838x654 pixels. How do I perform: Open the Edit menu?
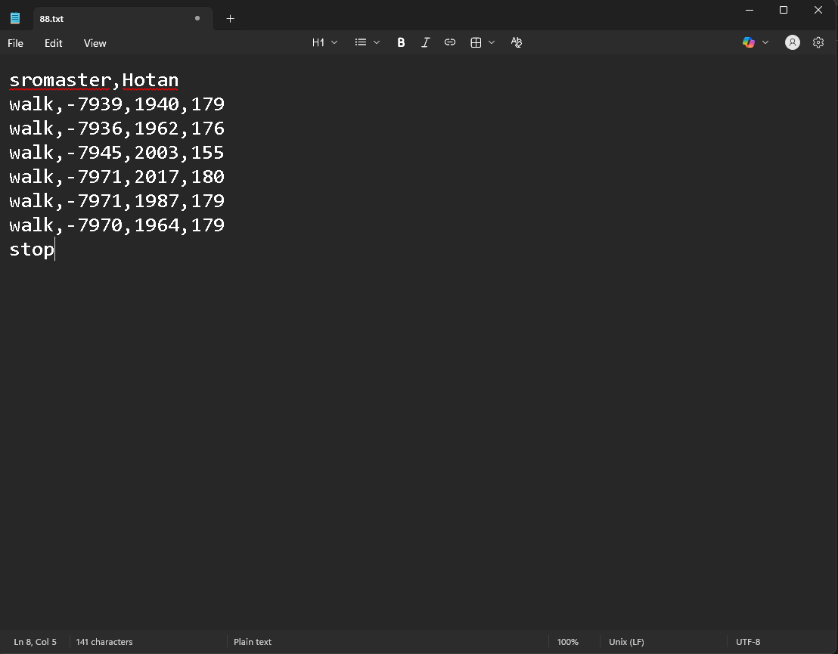pos(53,43)
